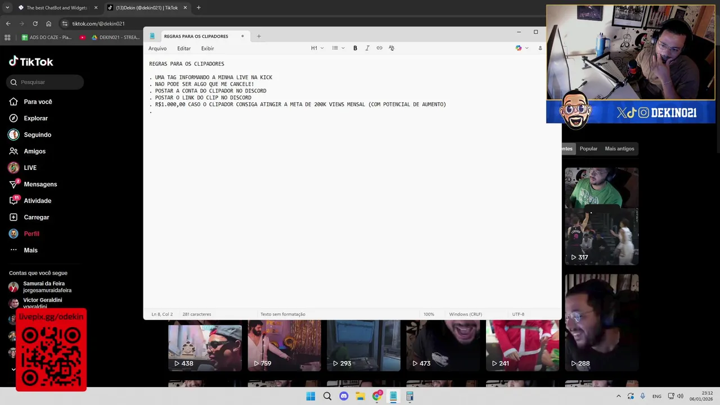The image size is (720, 405).
Task: Open Arquivo menu in Notepad
Action: (x=157, y=48)
